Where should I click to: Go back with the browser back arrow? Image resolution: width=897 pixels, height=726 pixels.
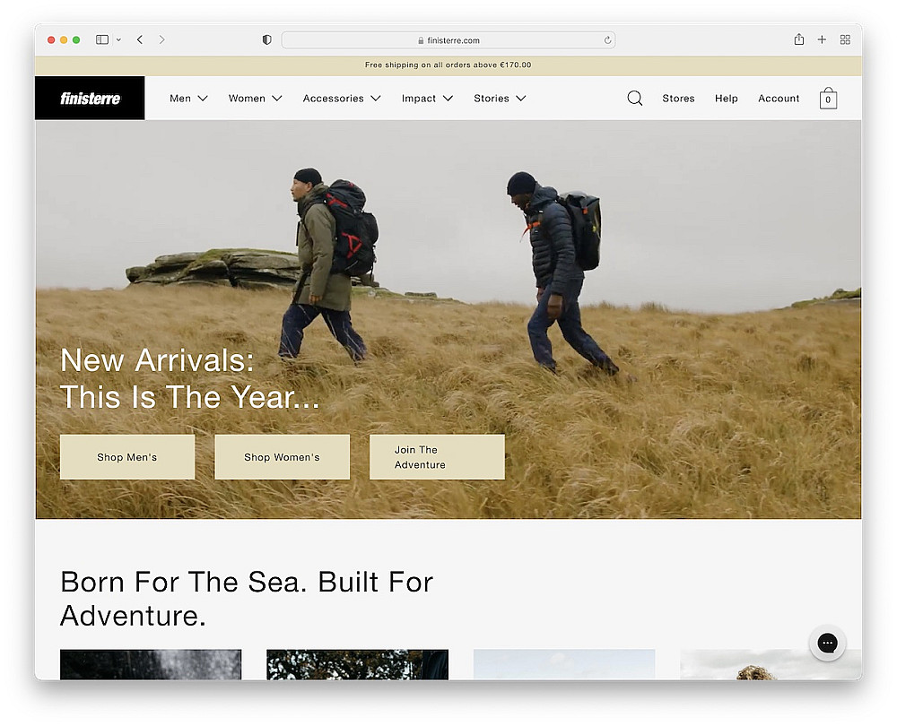pos(140,39)
